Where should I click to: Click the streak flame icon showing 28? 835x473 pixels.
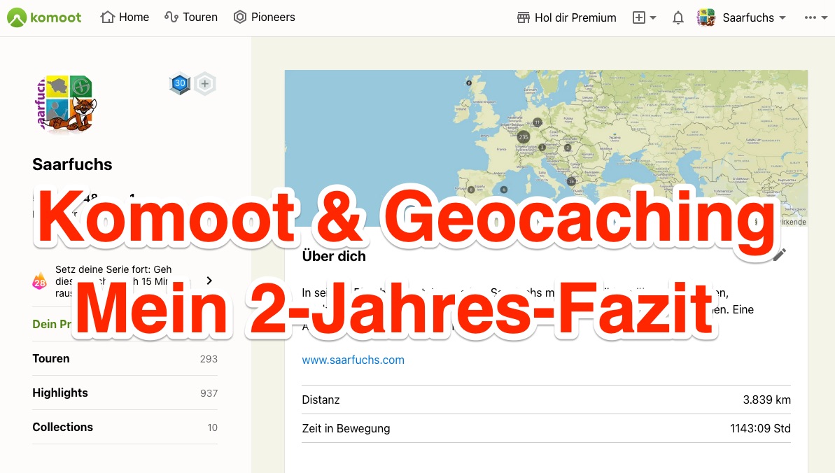pos(40,281)
